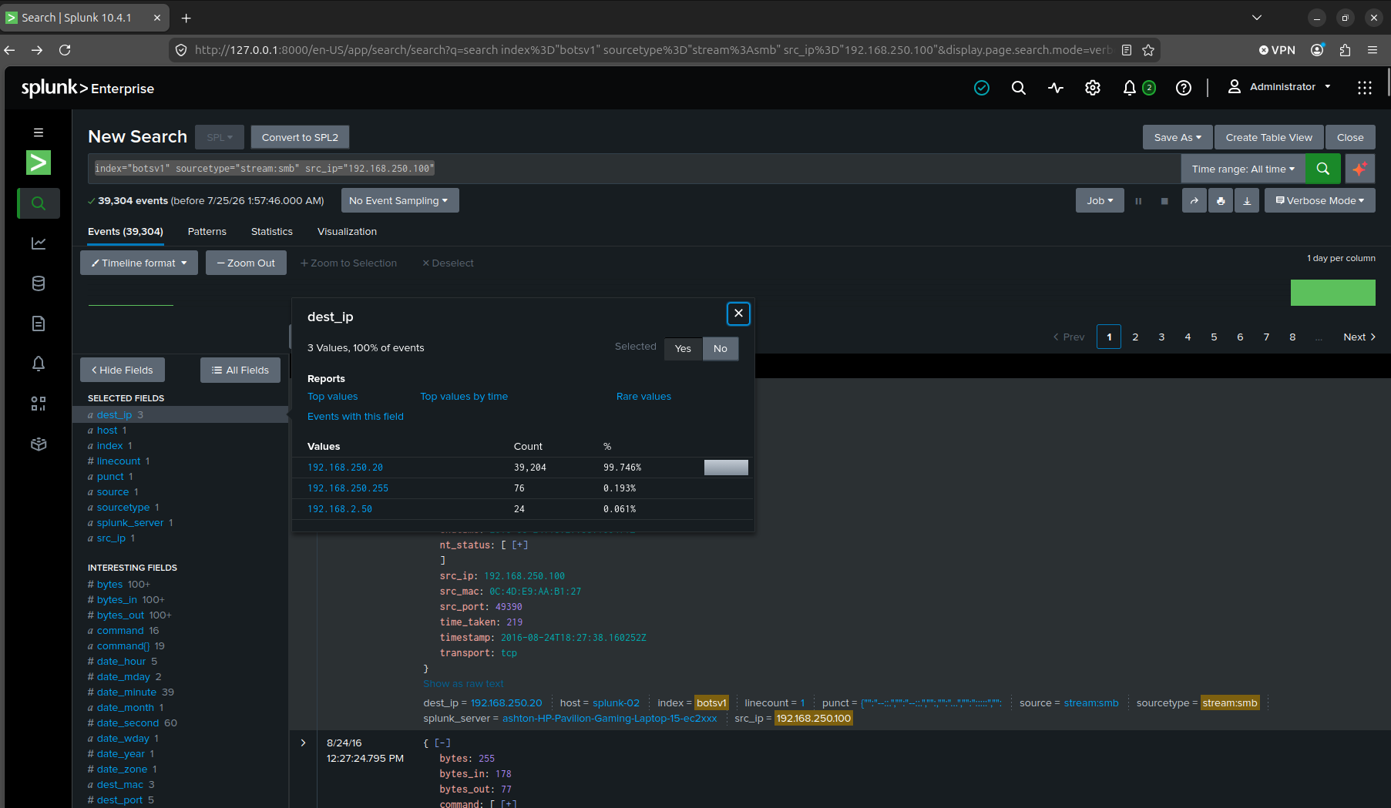Open the Time range All time picker
The height and width of the screenshot is (808, 1391).
tap(1243, 169)
